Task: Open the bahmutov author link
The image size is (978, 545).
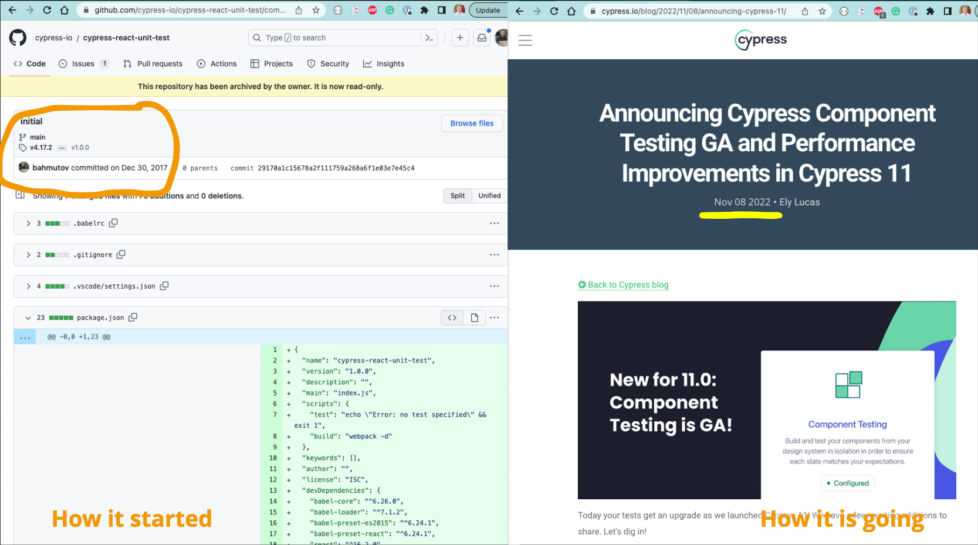Action: click(x=50, y=168)
